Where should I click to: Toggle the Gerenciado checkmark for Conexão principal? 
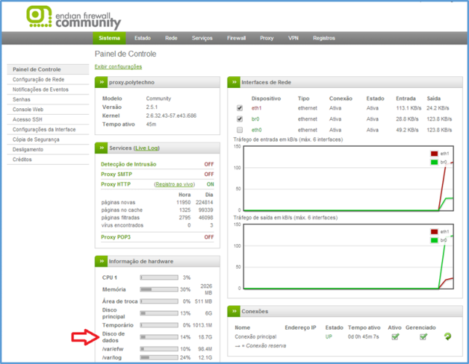tap(423, 337)
